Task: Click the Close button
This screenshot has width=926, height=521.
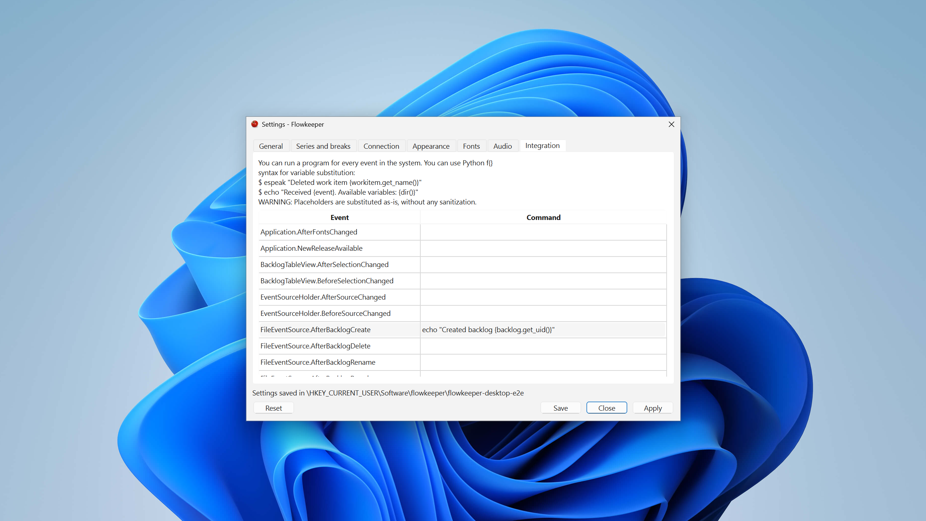Action: (x=607, y=408)
